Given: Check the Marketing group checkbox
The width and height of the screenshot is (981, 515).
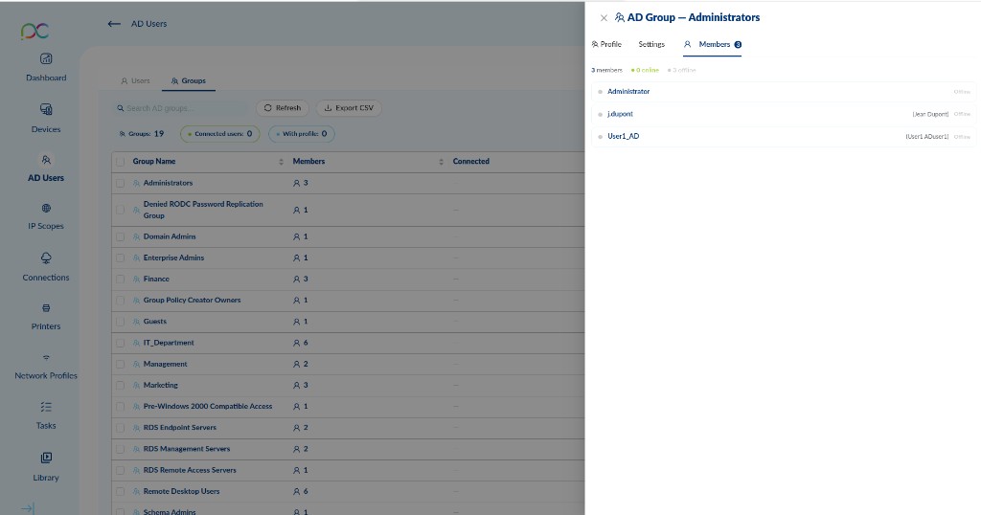Looking at the screenshot, I should coord(120,386).
